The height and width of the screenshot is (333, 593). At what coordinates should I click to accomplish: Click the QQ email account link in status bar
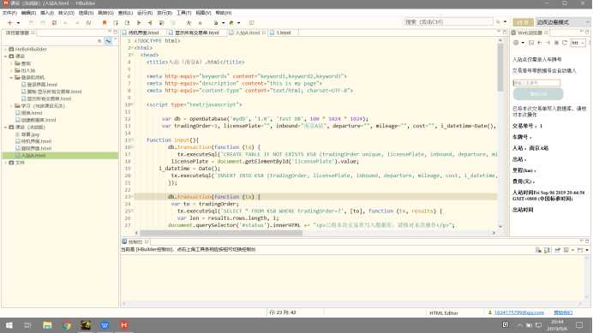click(x=519, y=312)
